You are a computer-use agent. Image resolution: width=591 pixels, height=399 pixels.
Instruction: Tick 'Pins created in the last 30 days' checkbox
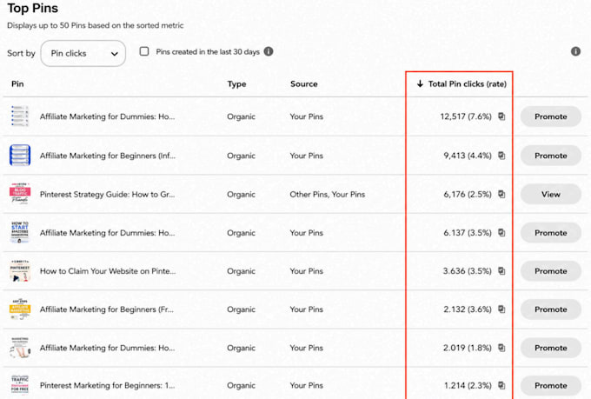pos(144,51)
